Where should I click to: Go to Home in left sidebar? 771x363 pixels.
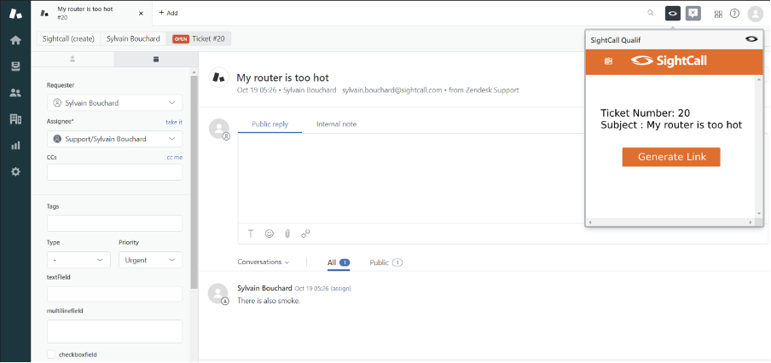(x=15, y=40)
